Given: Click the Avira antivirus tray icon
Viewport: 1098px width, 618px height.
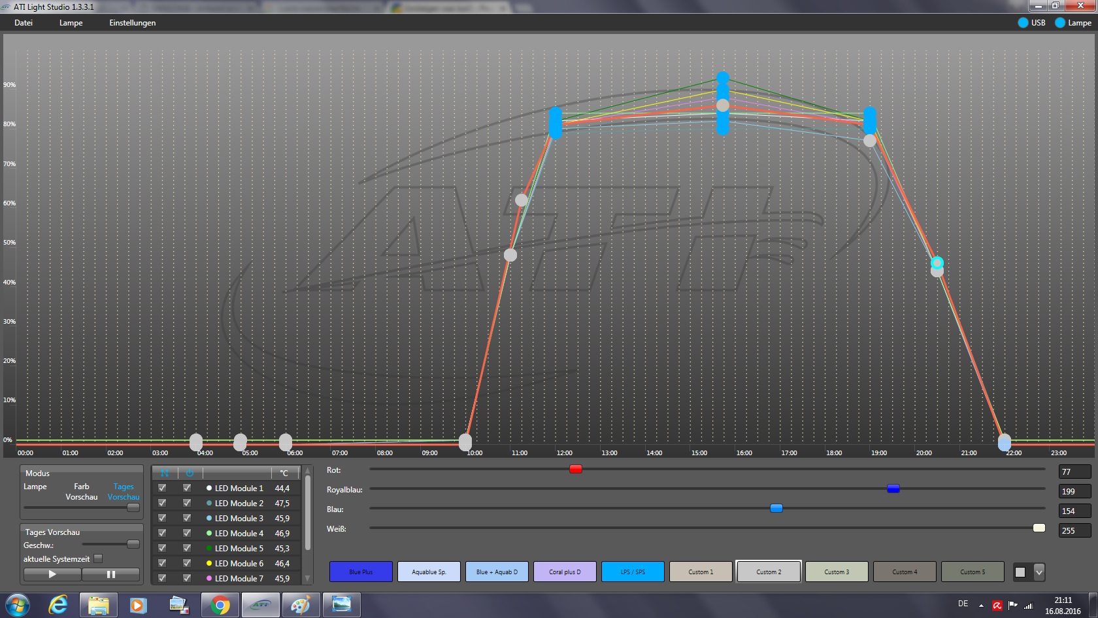Looking at the screenshot, I should point(997,606).
